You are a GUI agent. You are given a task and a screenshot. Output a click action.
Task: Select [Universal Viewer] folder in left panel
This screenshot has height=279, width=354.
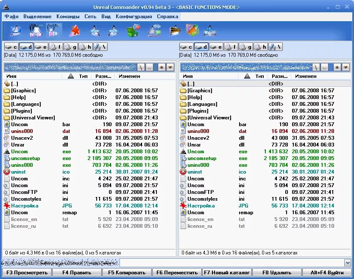89,118
